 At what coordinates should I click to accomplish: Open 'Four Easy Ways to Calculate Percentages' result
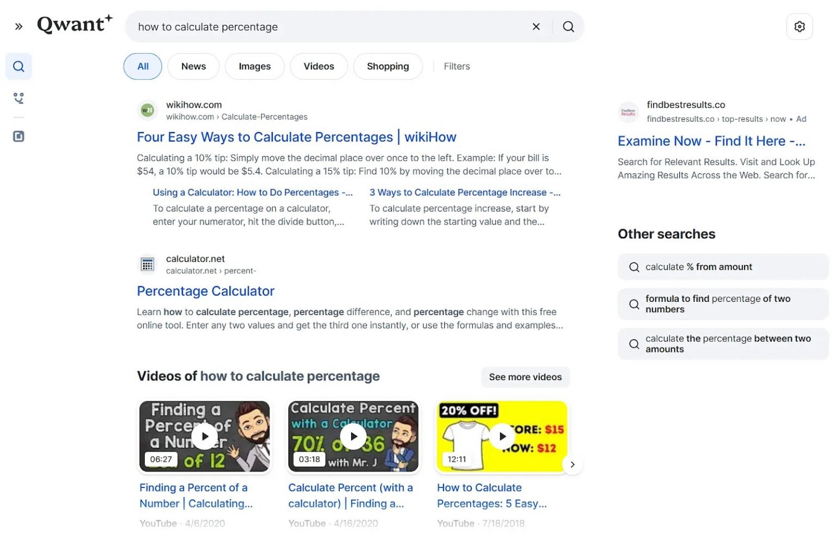(x=296, y=137)
